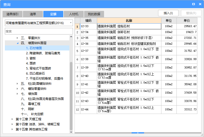Expand 第十五章 其他装饰工程 chapter
Image resolution: width=204 pixels, height=137 pixels.
pos(12,129)
